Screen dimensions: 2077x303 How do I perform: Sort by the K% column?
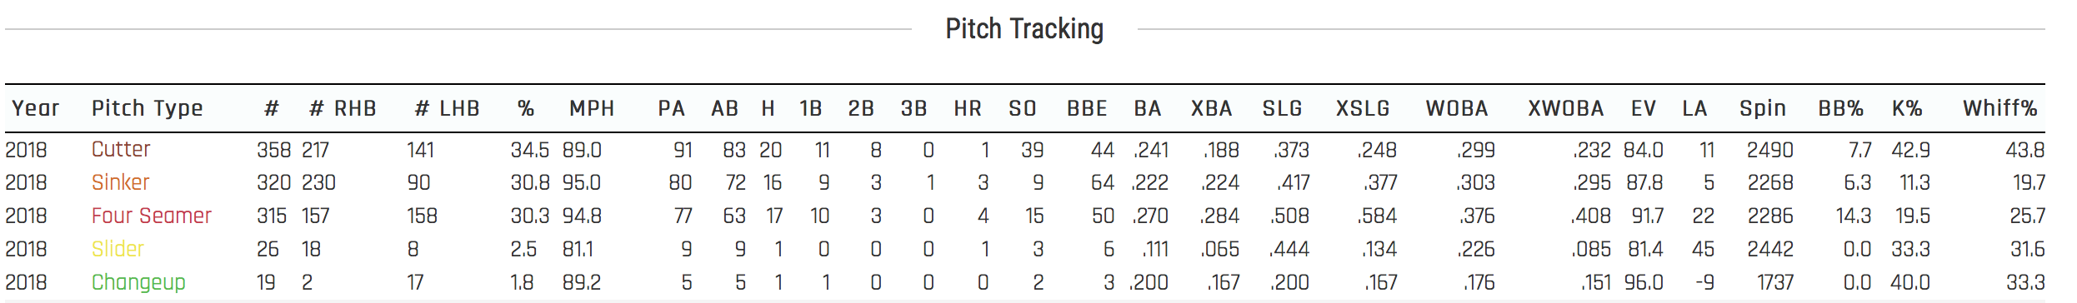pyautogui.click(x=1907, y=108)
